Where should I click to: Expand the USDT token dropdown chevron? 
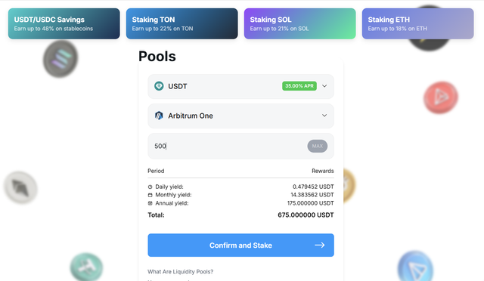324,86
